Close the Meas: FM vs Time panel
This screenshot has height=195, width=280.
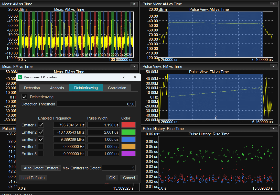coord(134,66)
